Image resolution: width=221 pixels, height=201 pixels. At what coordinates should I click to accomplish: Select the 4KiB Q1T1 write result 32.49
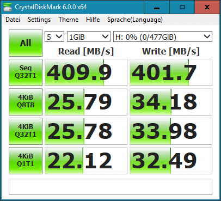tap(171, 161)
